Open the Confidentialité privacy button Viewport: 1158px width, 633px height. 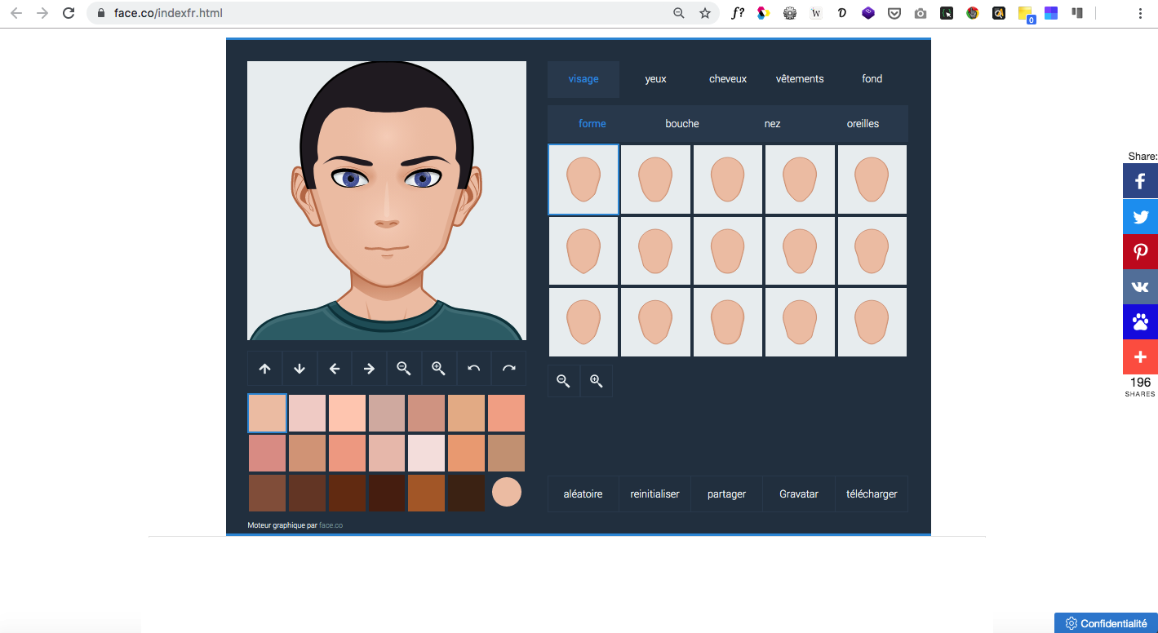point(1106,623)
